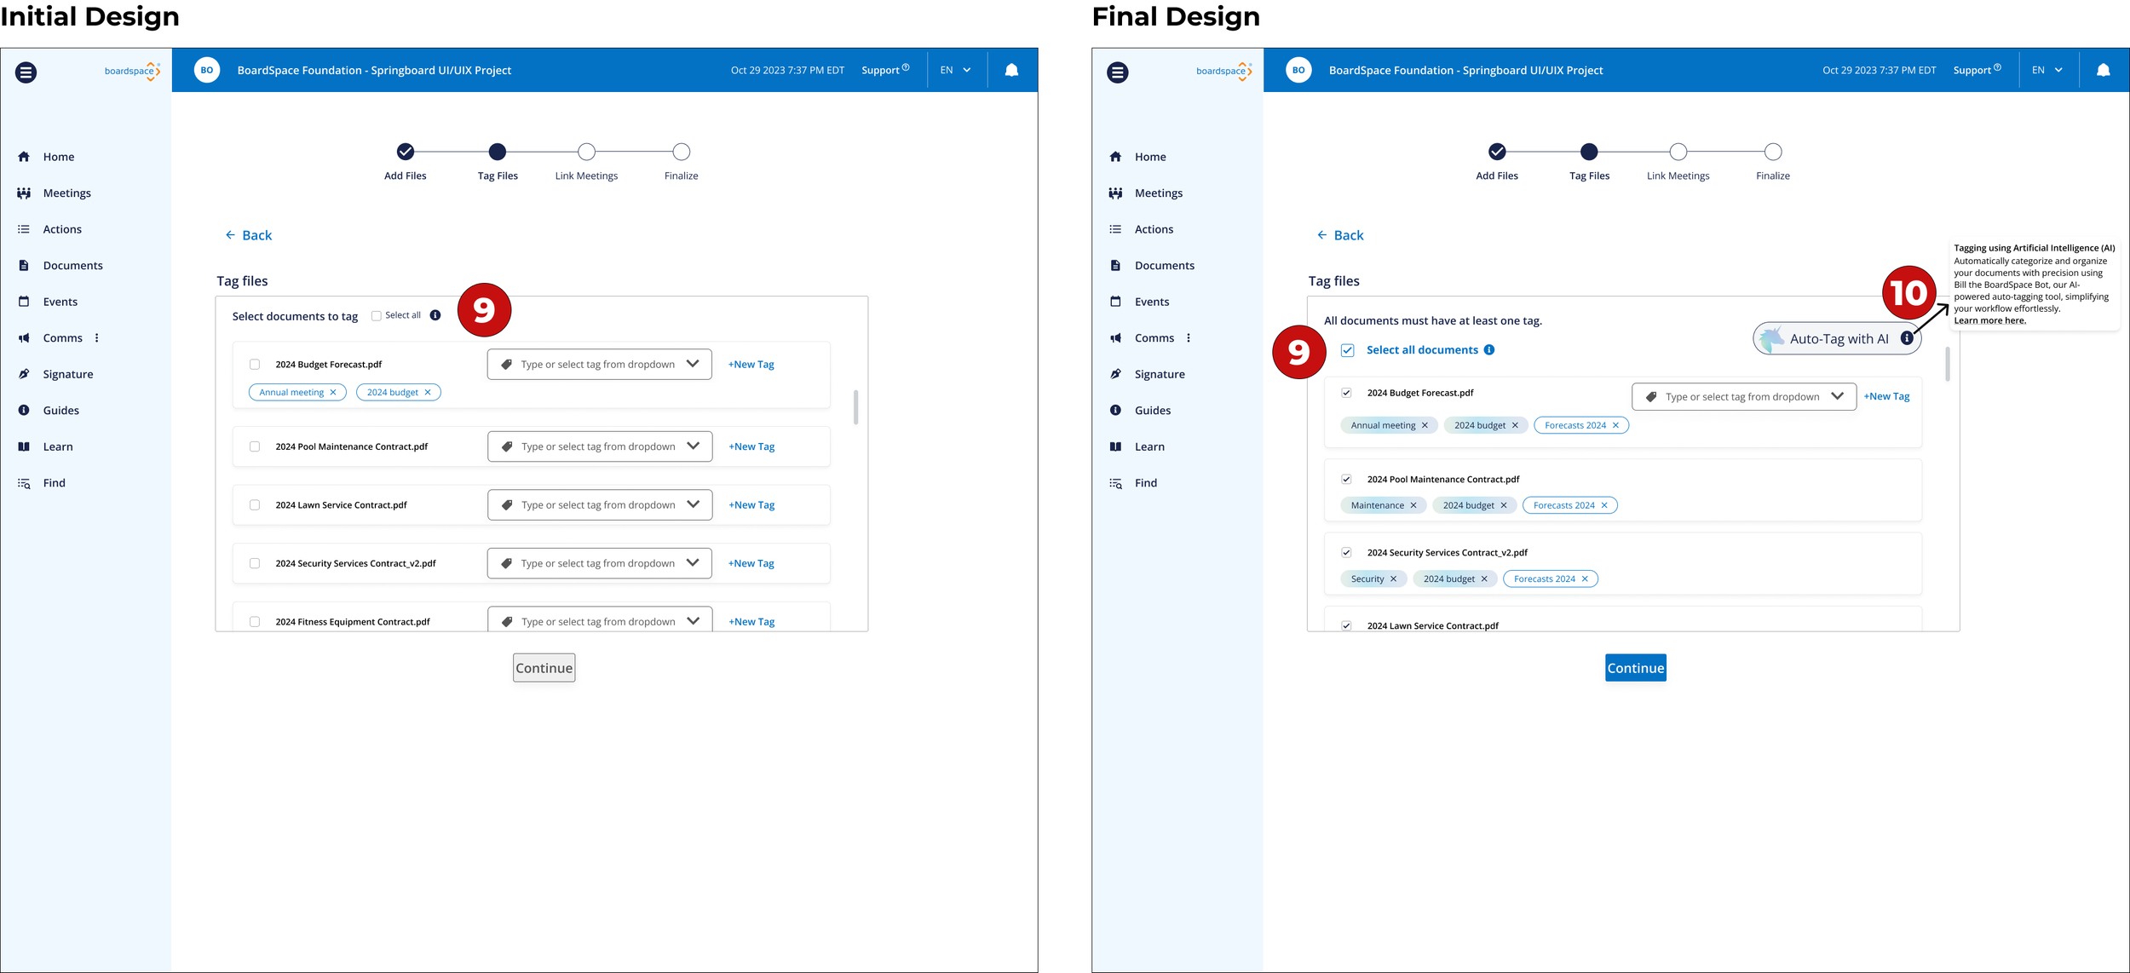The width and height of the screenshot is (2130, 973).
Task: Tick the small Select all checkbox in Initial Design
Action: pos(376,316)
